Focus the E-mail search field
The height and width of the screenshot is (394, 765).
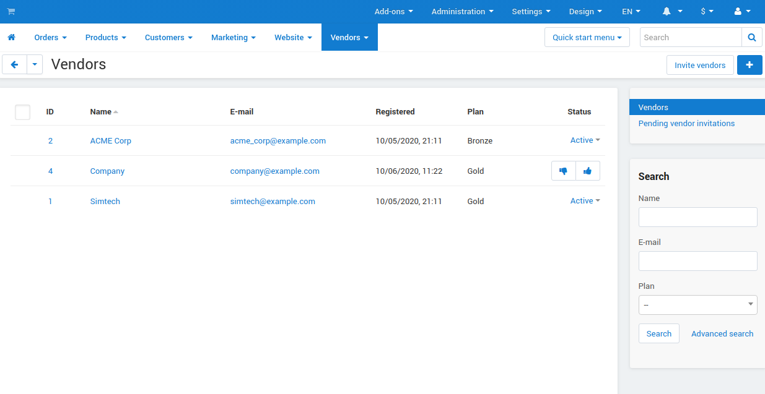coord(698,261)
